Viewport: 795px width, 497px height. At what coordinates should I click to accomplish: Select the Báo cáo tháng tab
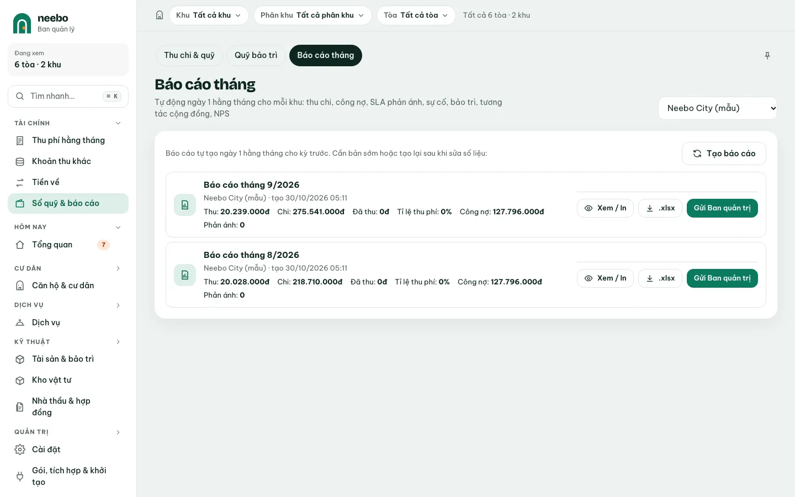point(326,55)
